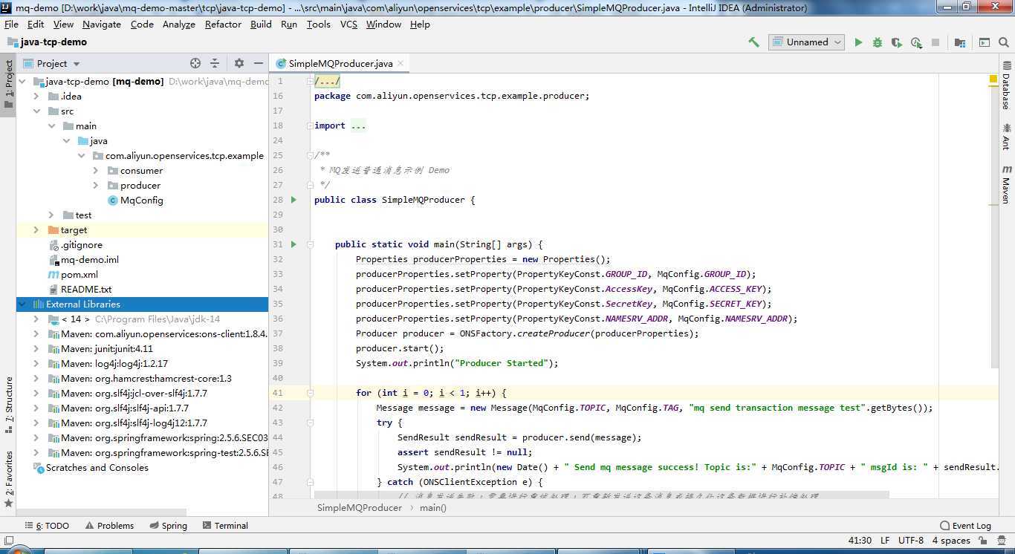This screenshot has width=1015, height=554.
Task: Start debugging with the bug icon
Action: pos(878,42)
